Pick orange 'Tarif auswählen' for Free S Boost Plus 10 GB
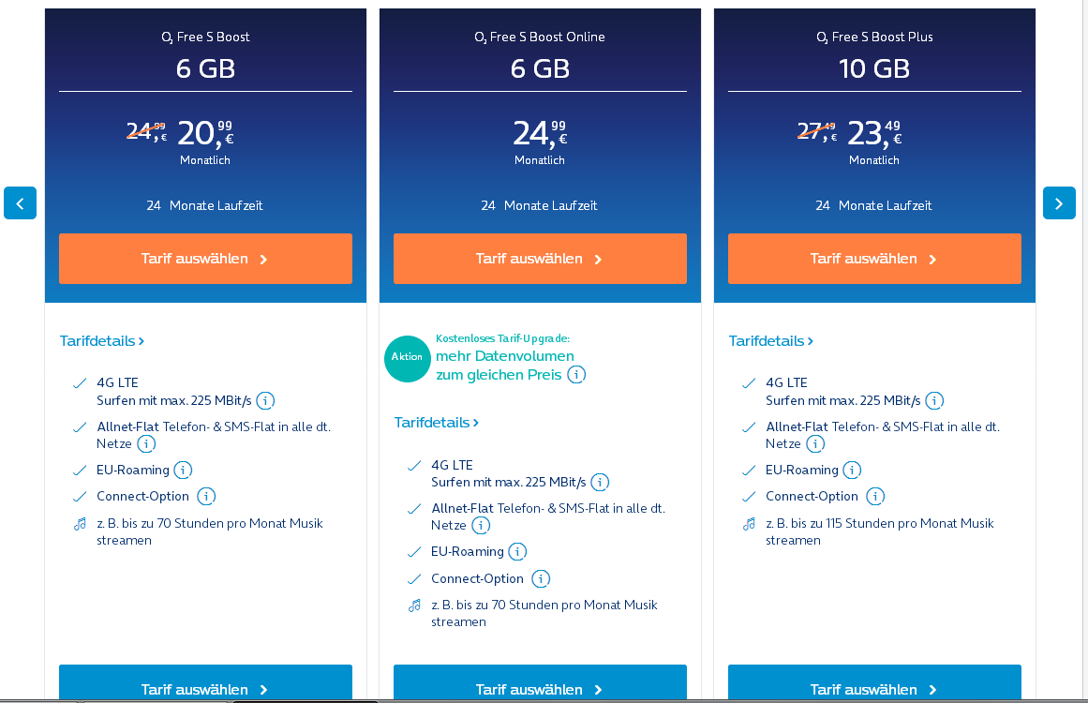The image size is (1088, 703). coord(874,259)
